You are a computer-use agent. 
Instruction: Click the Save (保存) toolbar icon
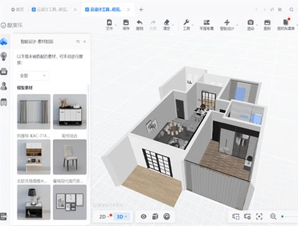pyautogui.click(x=126, y=22)
